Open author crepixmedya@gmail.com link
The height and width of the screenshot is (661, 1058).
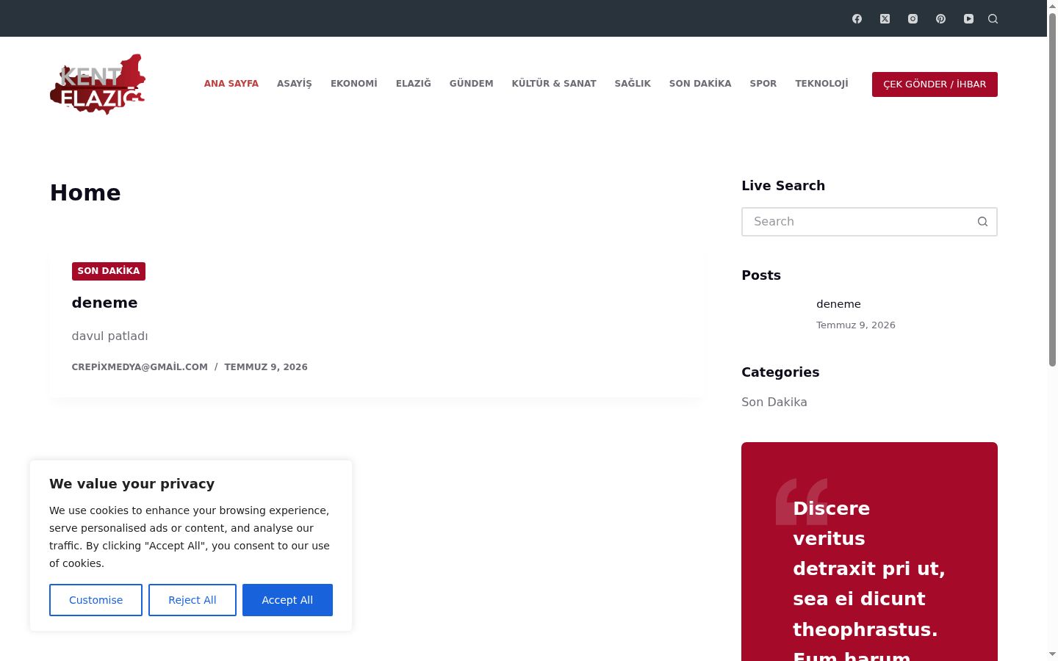[x=140, y=367]
